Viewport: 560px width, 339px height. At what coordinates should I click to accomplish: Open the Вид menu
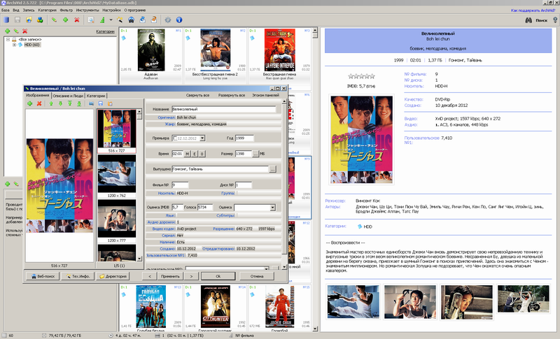tap(16, 10)
